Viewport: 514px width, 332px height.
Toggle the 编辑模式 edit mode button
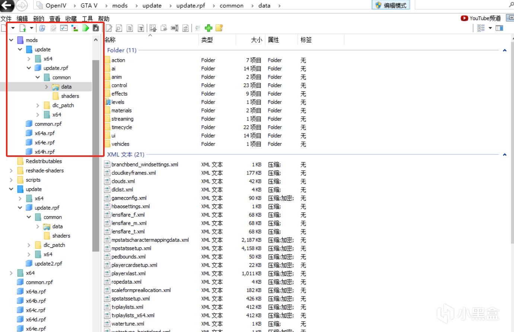pos(391,5)
